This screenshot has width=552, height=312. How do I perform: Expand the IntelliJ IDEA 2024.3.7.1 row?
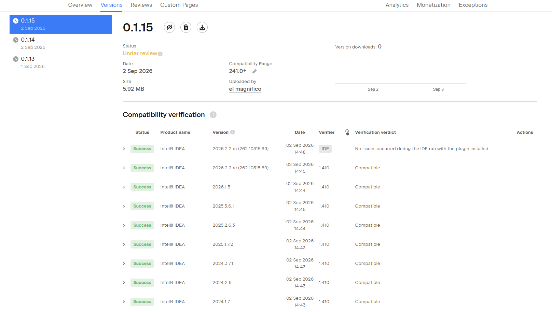point(124,264)
